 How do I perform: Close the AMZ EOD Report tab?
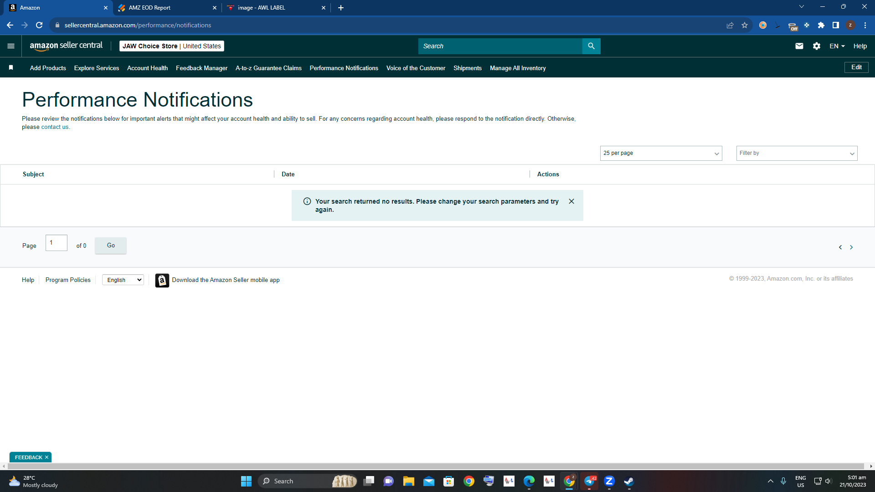pyautogui.click(x=215, y=8)
